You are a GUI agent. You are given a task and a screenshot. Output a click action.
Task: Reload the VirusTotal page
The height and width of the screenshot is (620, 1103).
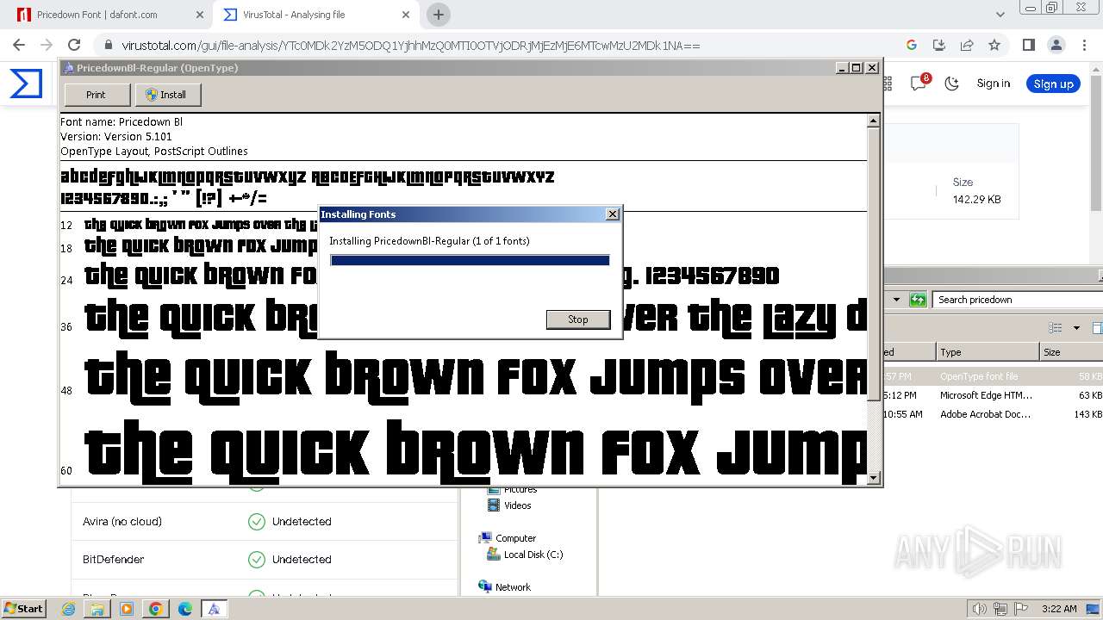coord(74,46)
